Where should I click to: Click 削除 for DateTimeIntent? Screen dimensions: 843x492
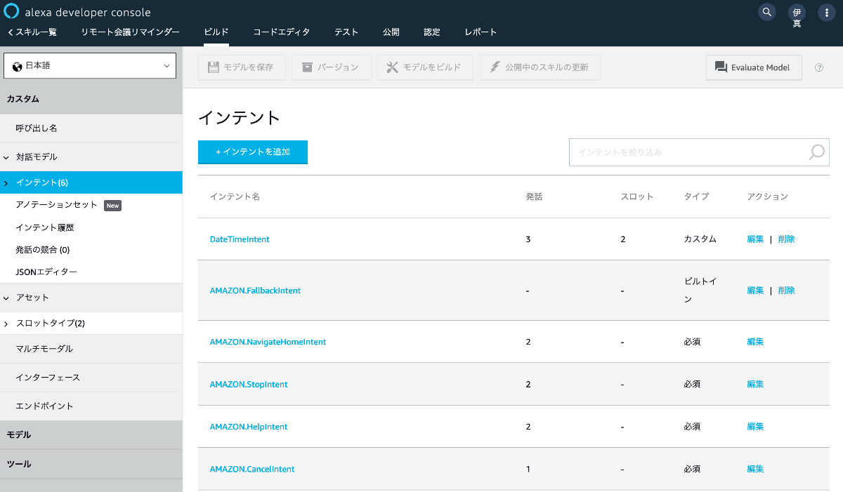(x=787, y=239)
